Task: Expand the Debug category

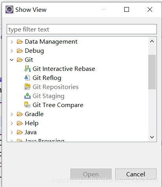Action: pyautogui.click(x=12, y=51)
